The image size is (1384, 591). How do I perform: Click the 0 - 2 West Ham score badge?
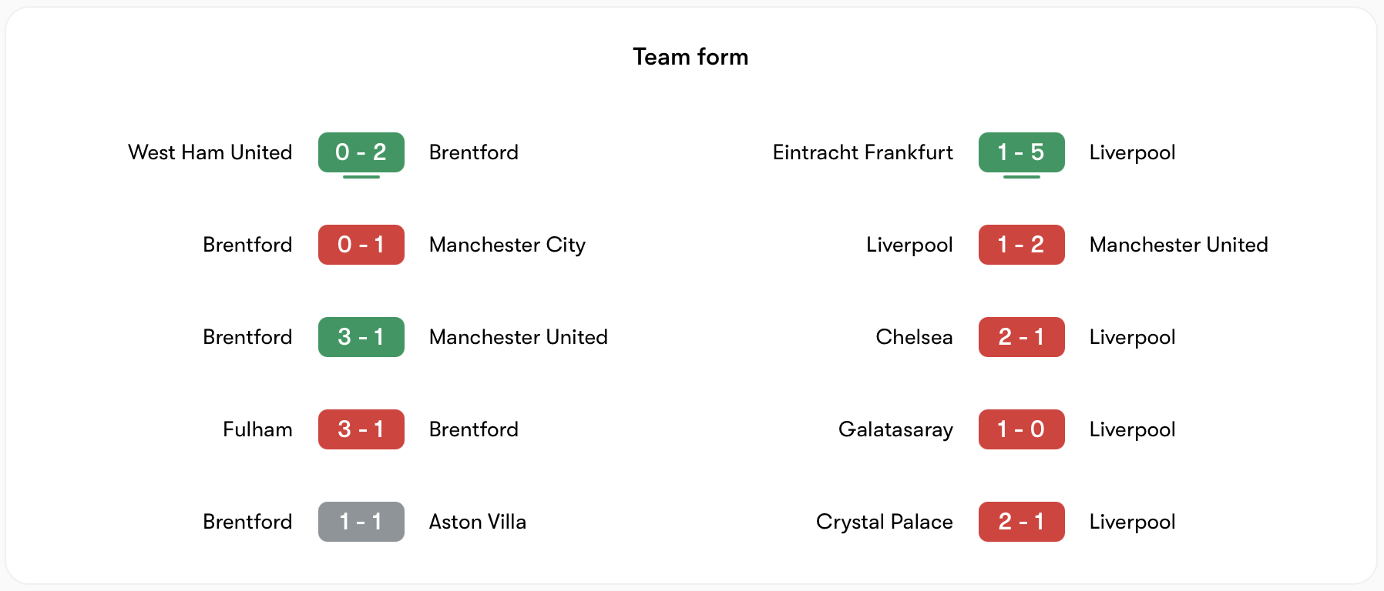361,152
